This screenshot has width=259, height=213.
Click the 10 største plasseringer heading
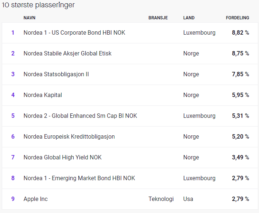click(38, 5)
